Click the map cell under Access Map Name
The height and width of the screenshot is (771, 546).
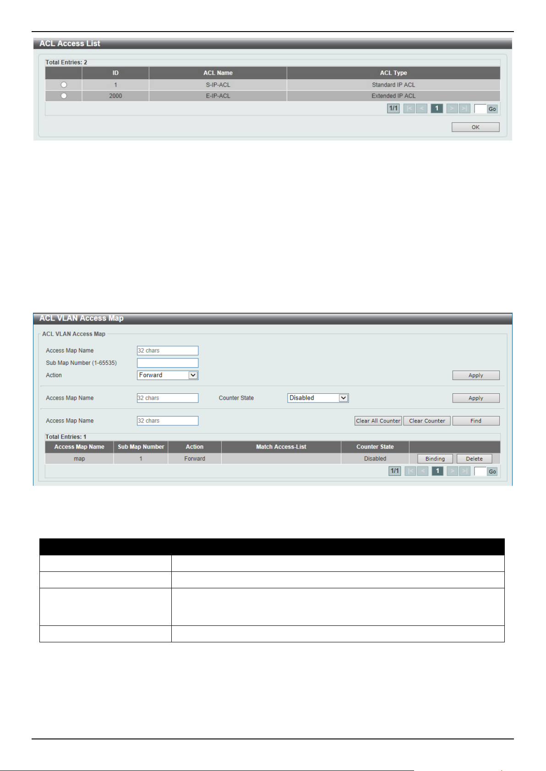79,459
